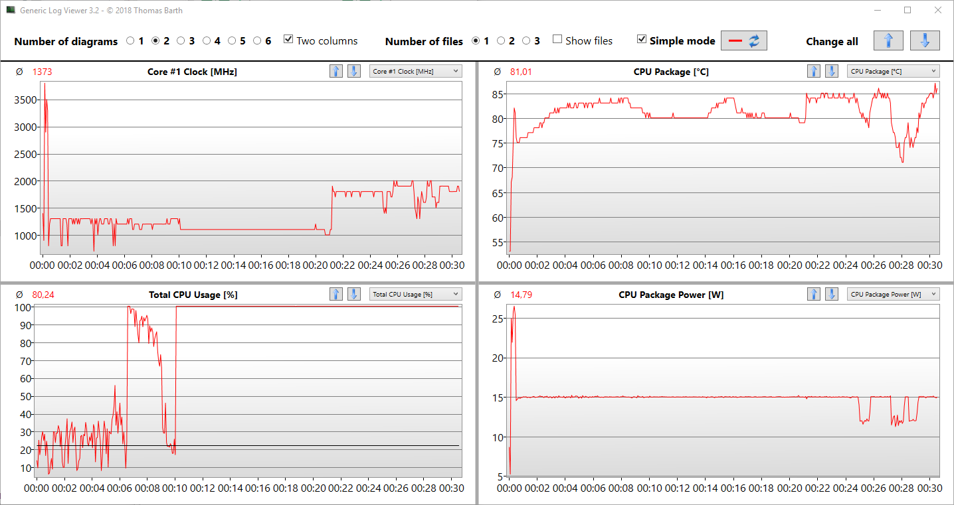Click the CPU Package Power [W] chart title
Image resolution: width=954 pixels, height=505 pixels.
pos(671,295)
